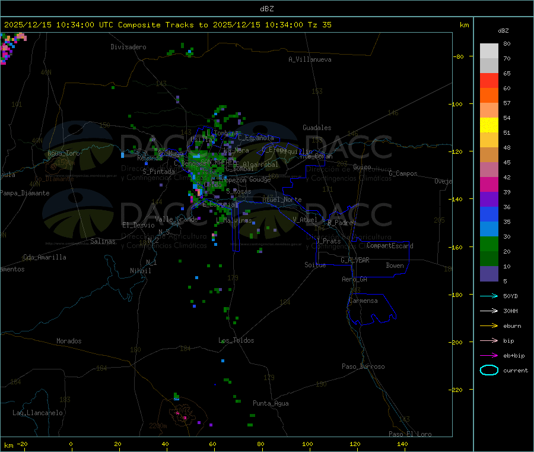Click the Guadales map label

click(x=317, y=128)
